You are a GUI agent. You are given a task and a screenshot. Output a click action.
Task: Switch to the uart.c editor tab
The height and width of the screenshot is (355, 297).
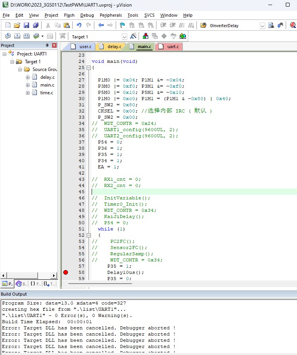click(169, 47)
